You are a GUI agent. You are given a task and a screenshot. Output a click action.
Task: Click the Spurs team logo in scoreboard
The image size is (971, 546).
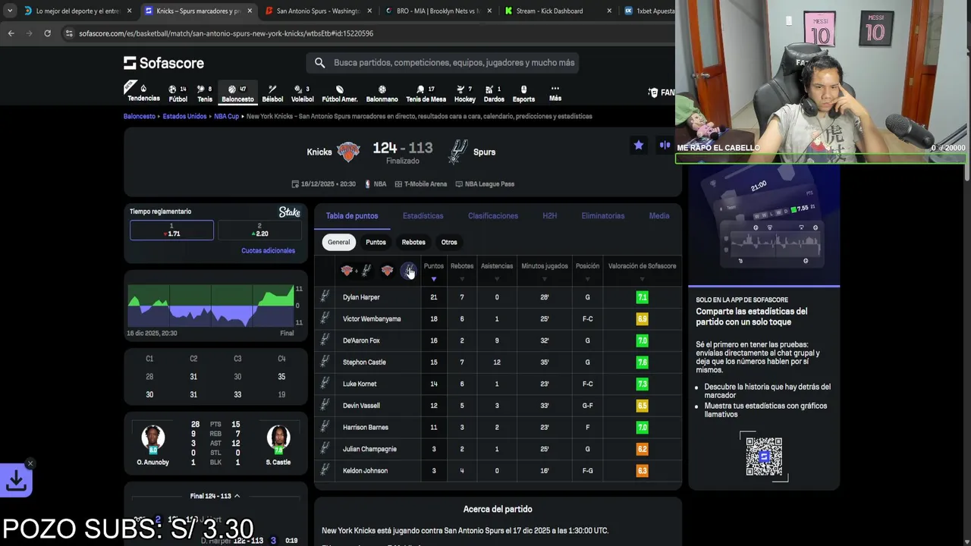[x=457, y=152]
